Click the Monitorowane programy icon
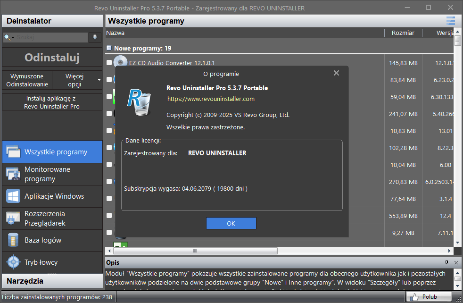 click(13, 174)
